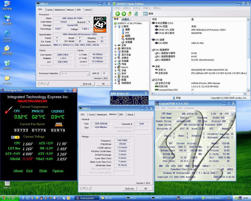Screen dimensions: 251x201
Task: Click Exit in Smartguardian
Action: coord(29,171)
